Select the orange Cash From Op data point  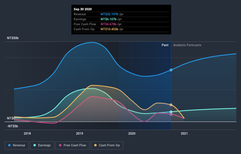pos(171,105)
